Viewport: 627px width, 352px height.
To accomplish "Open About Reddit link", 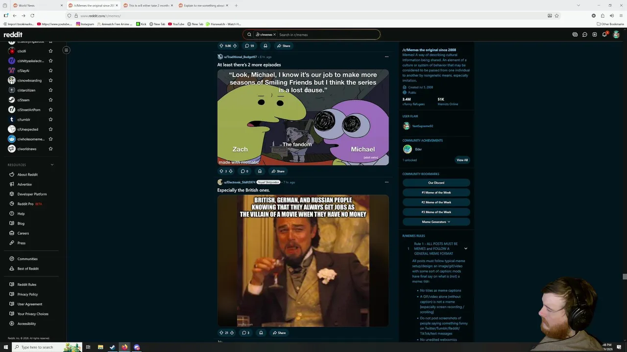I will coord(27,175).
